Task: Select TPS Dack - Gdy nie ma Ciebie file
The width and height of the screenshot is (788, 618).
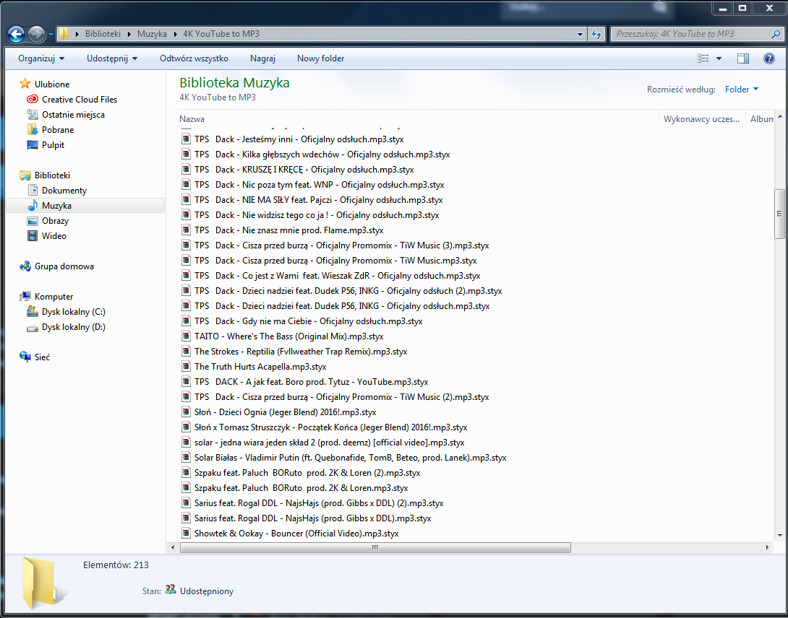Action: (x=309, y=321)
